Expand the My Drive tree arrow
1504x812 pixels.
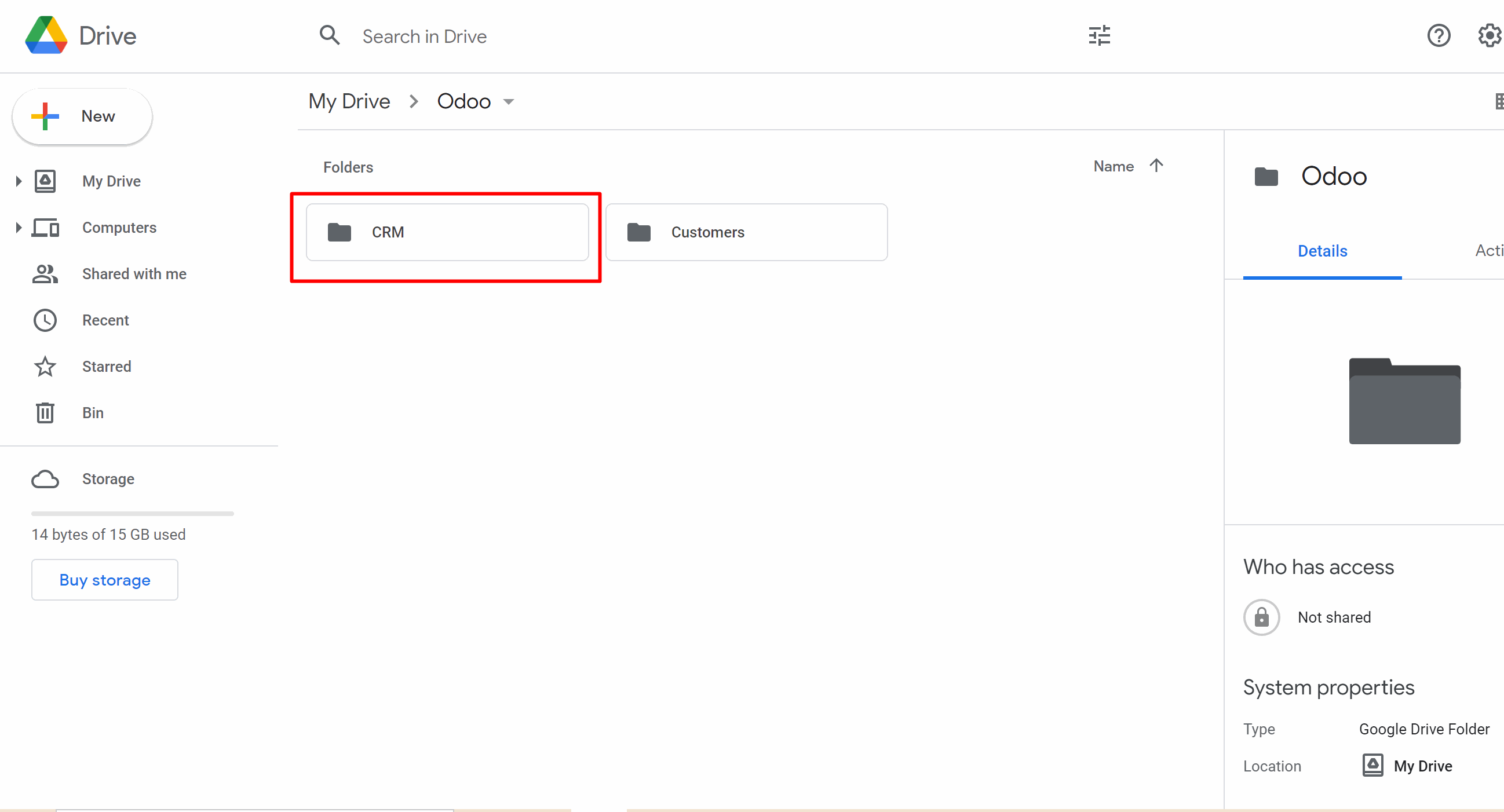point(18,181)
